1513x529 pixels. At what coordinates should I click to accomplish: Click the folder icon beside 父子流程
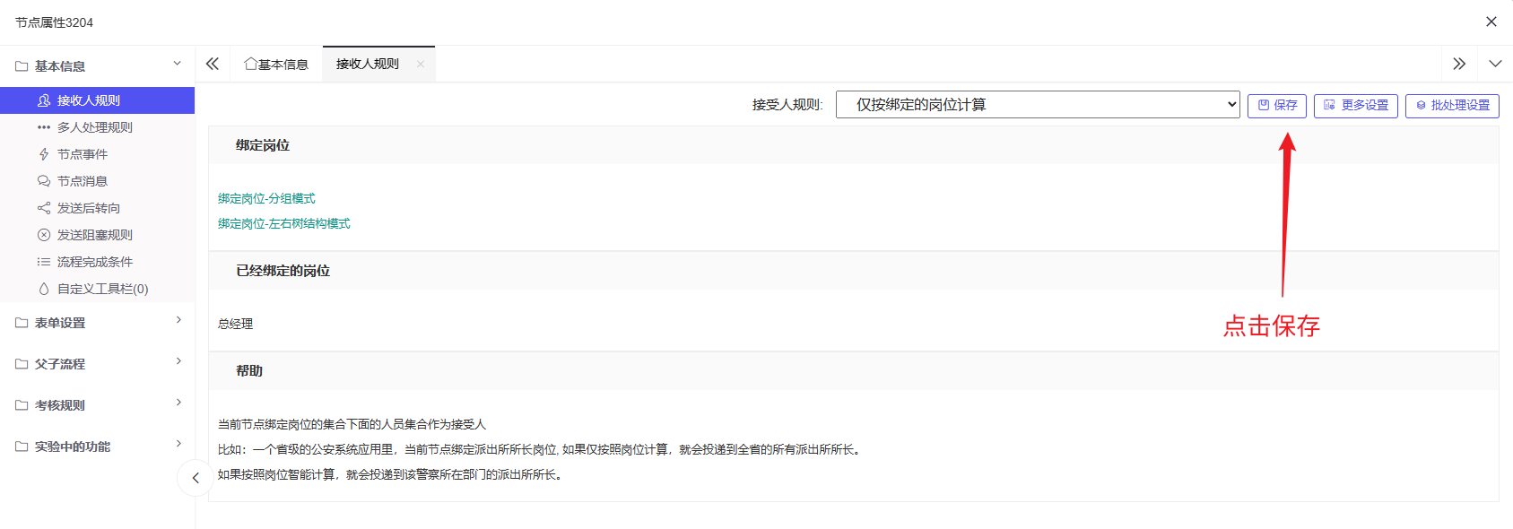(x=22, y=364)
